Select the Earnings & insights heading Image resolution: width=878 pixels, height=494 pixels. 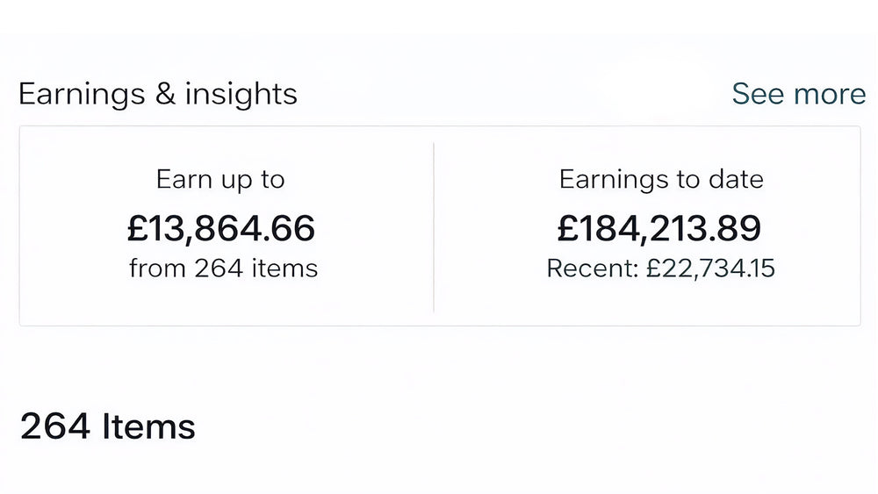point(158,94)
